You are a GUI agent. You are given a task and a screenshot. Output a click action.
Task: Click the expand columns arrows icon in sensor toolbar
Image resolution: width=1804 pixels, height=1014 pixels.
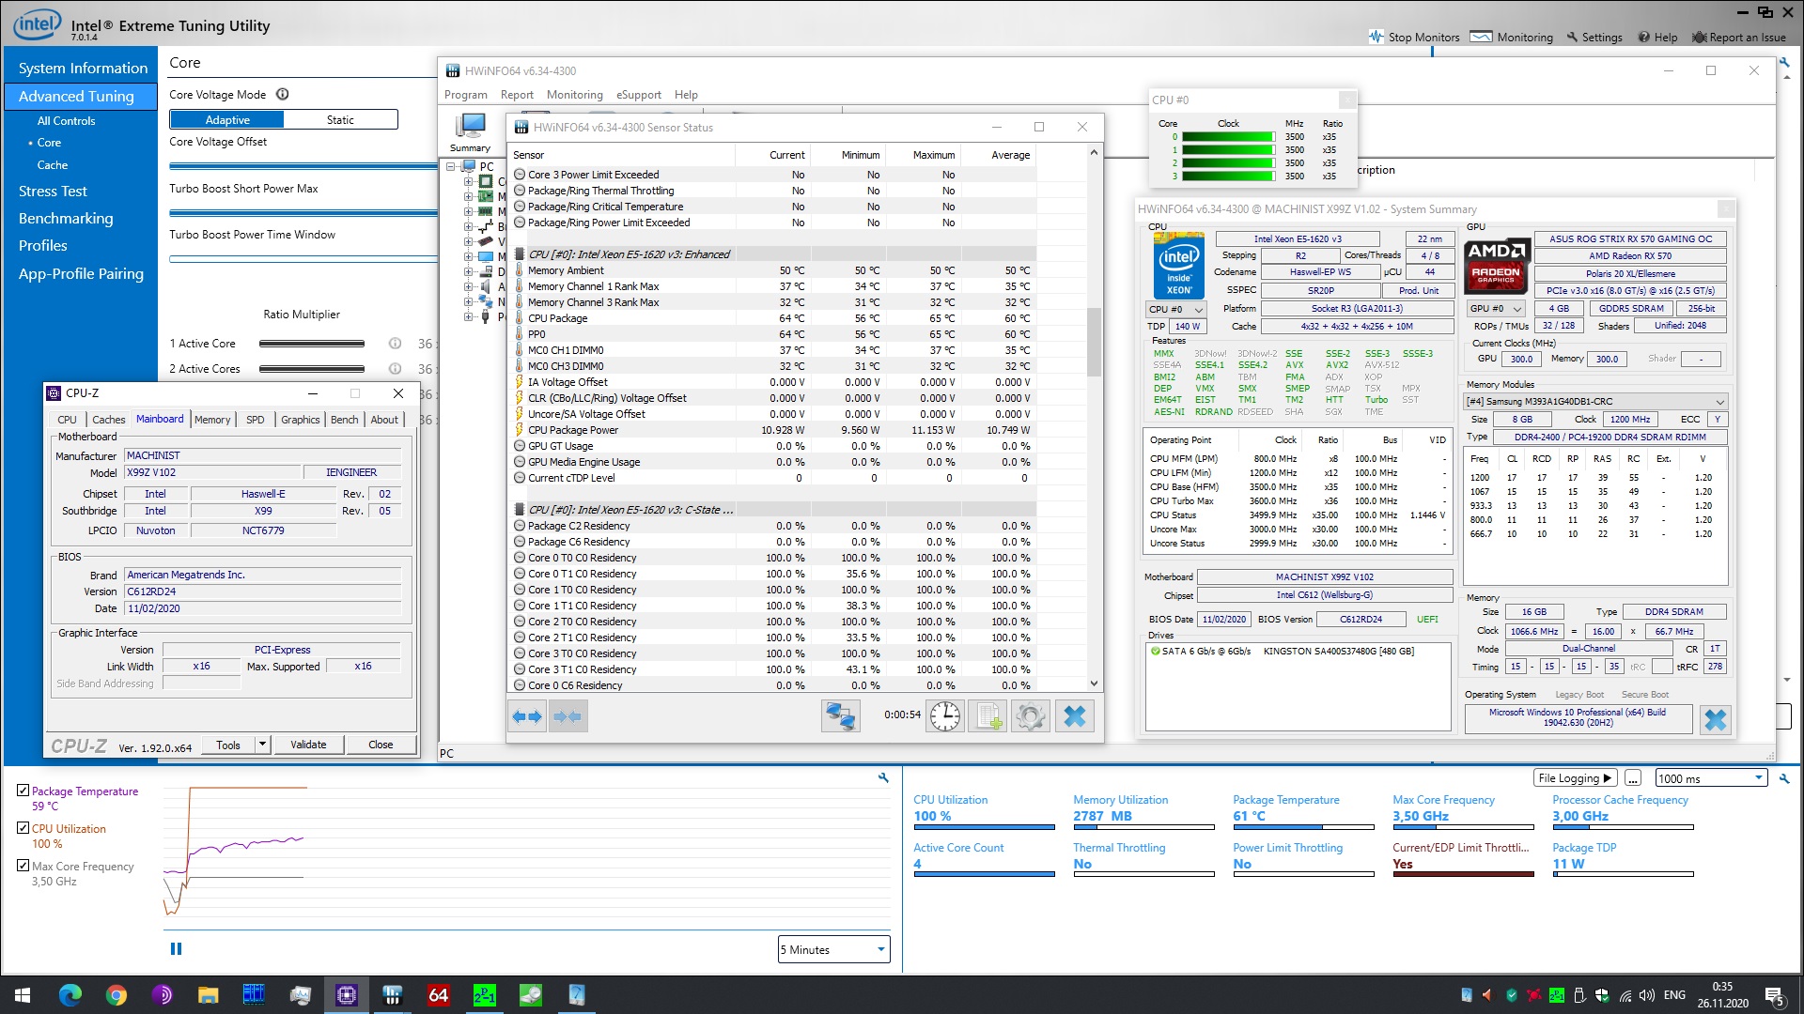tap(527, 716)
